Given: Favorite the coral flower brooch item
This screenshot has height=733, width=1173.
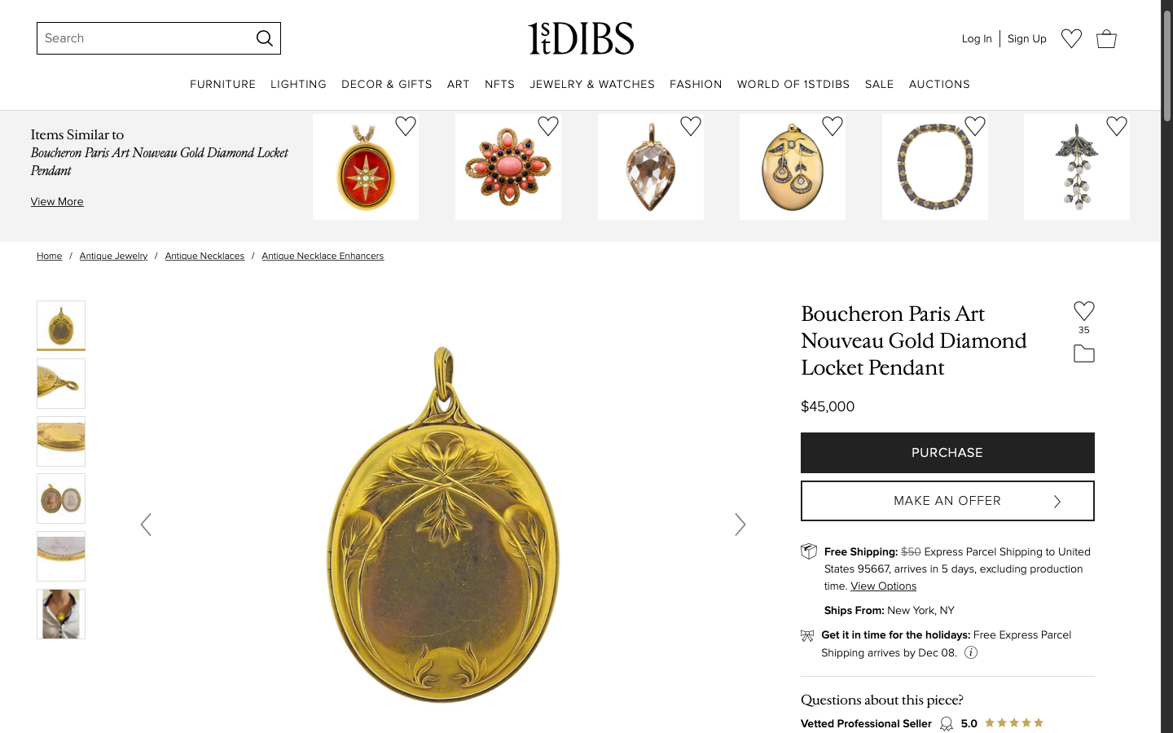Looking at the screenshot, I should 548,126.
